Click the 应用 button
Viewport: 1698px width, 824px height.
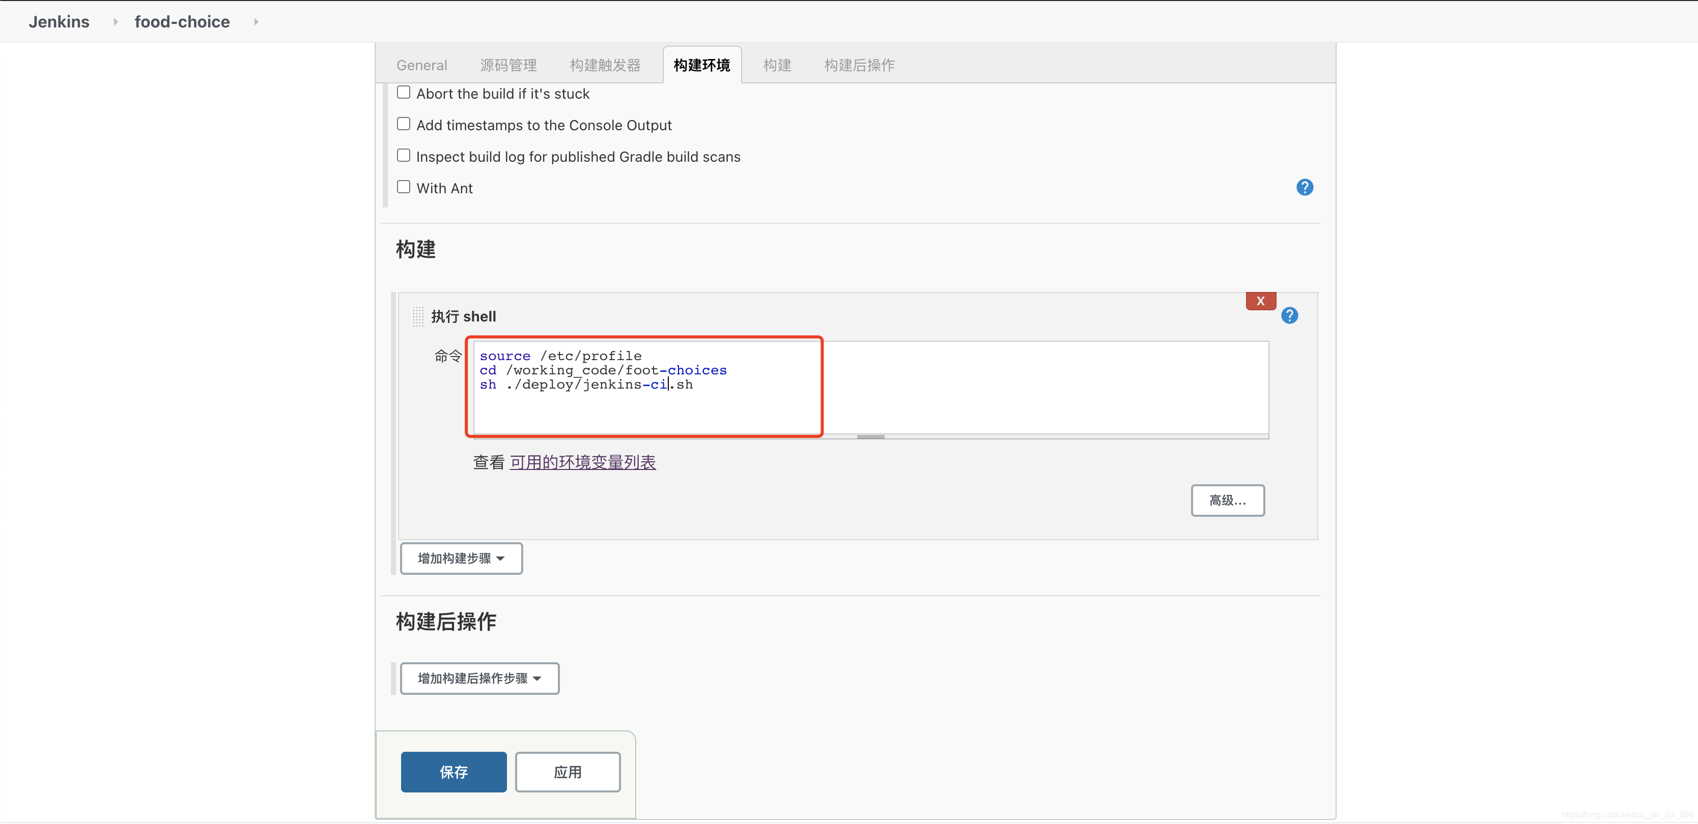coord(567,771)
